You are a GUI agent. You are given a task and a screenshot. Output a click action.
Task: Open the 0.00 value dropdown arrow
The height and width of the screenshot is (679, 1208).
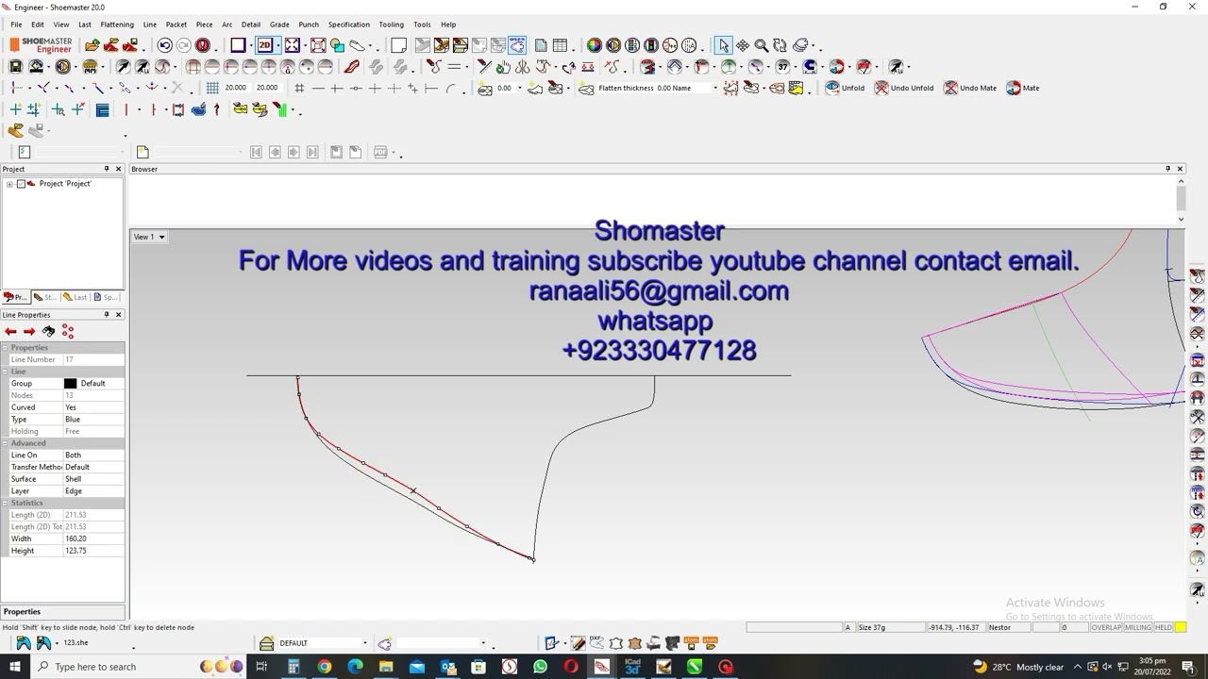(x=520, y=88)
